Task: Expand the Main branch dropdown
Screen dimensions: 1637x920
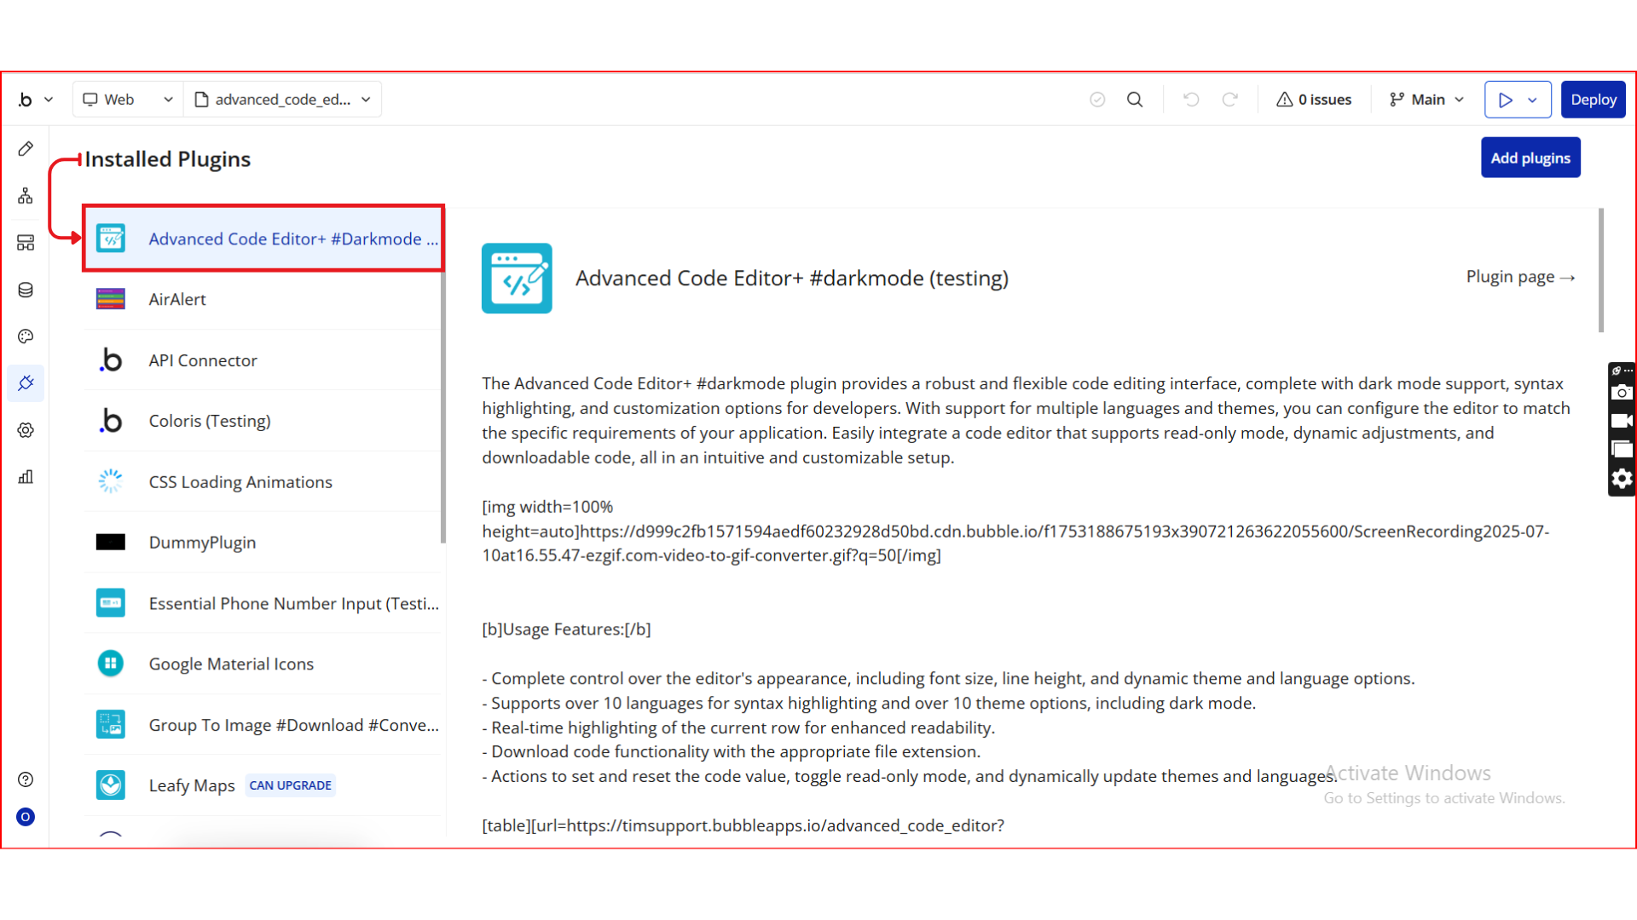Action: click(1426, 100)
